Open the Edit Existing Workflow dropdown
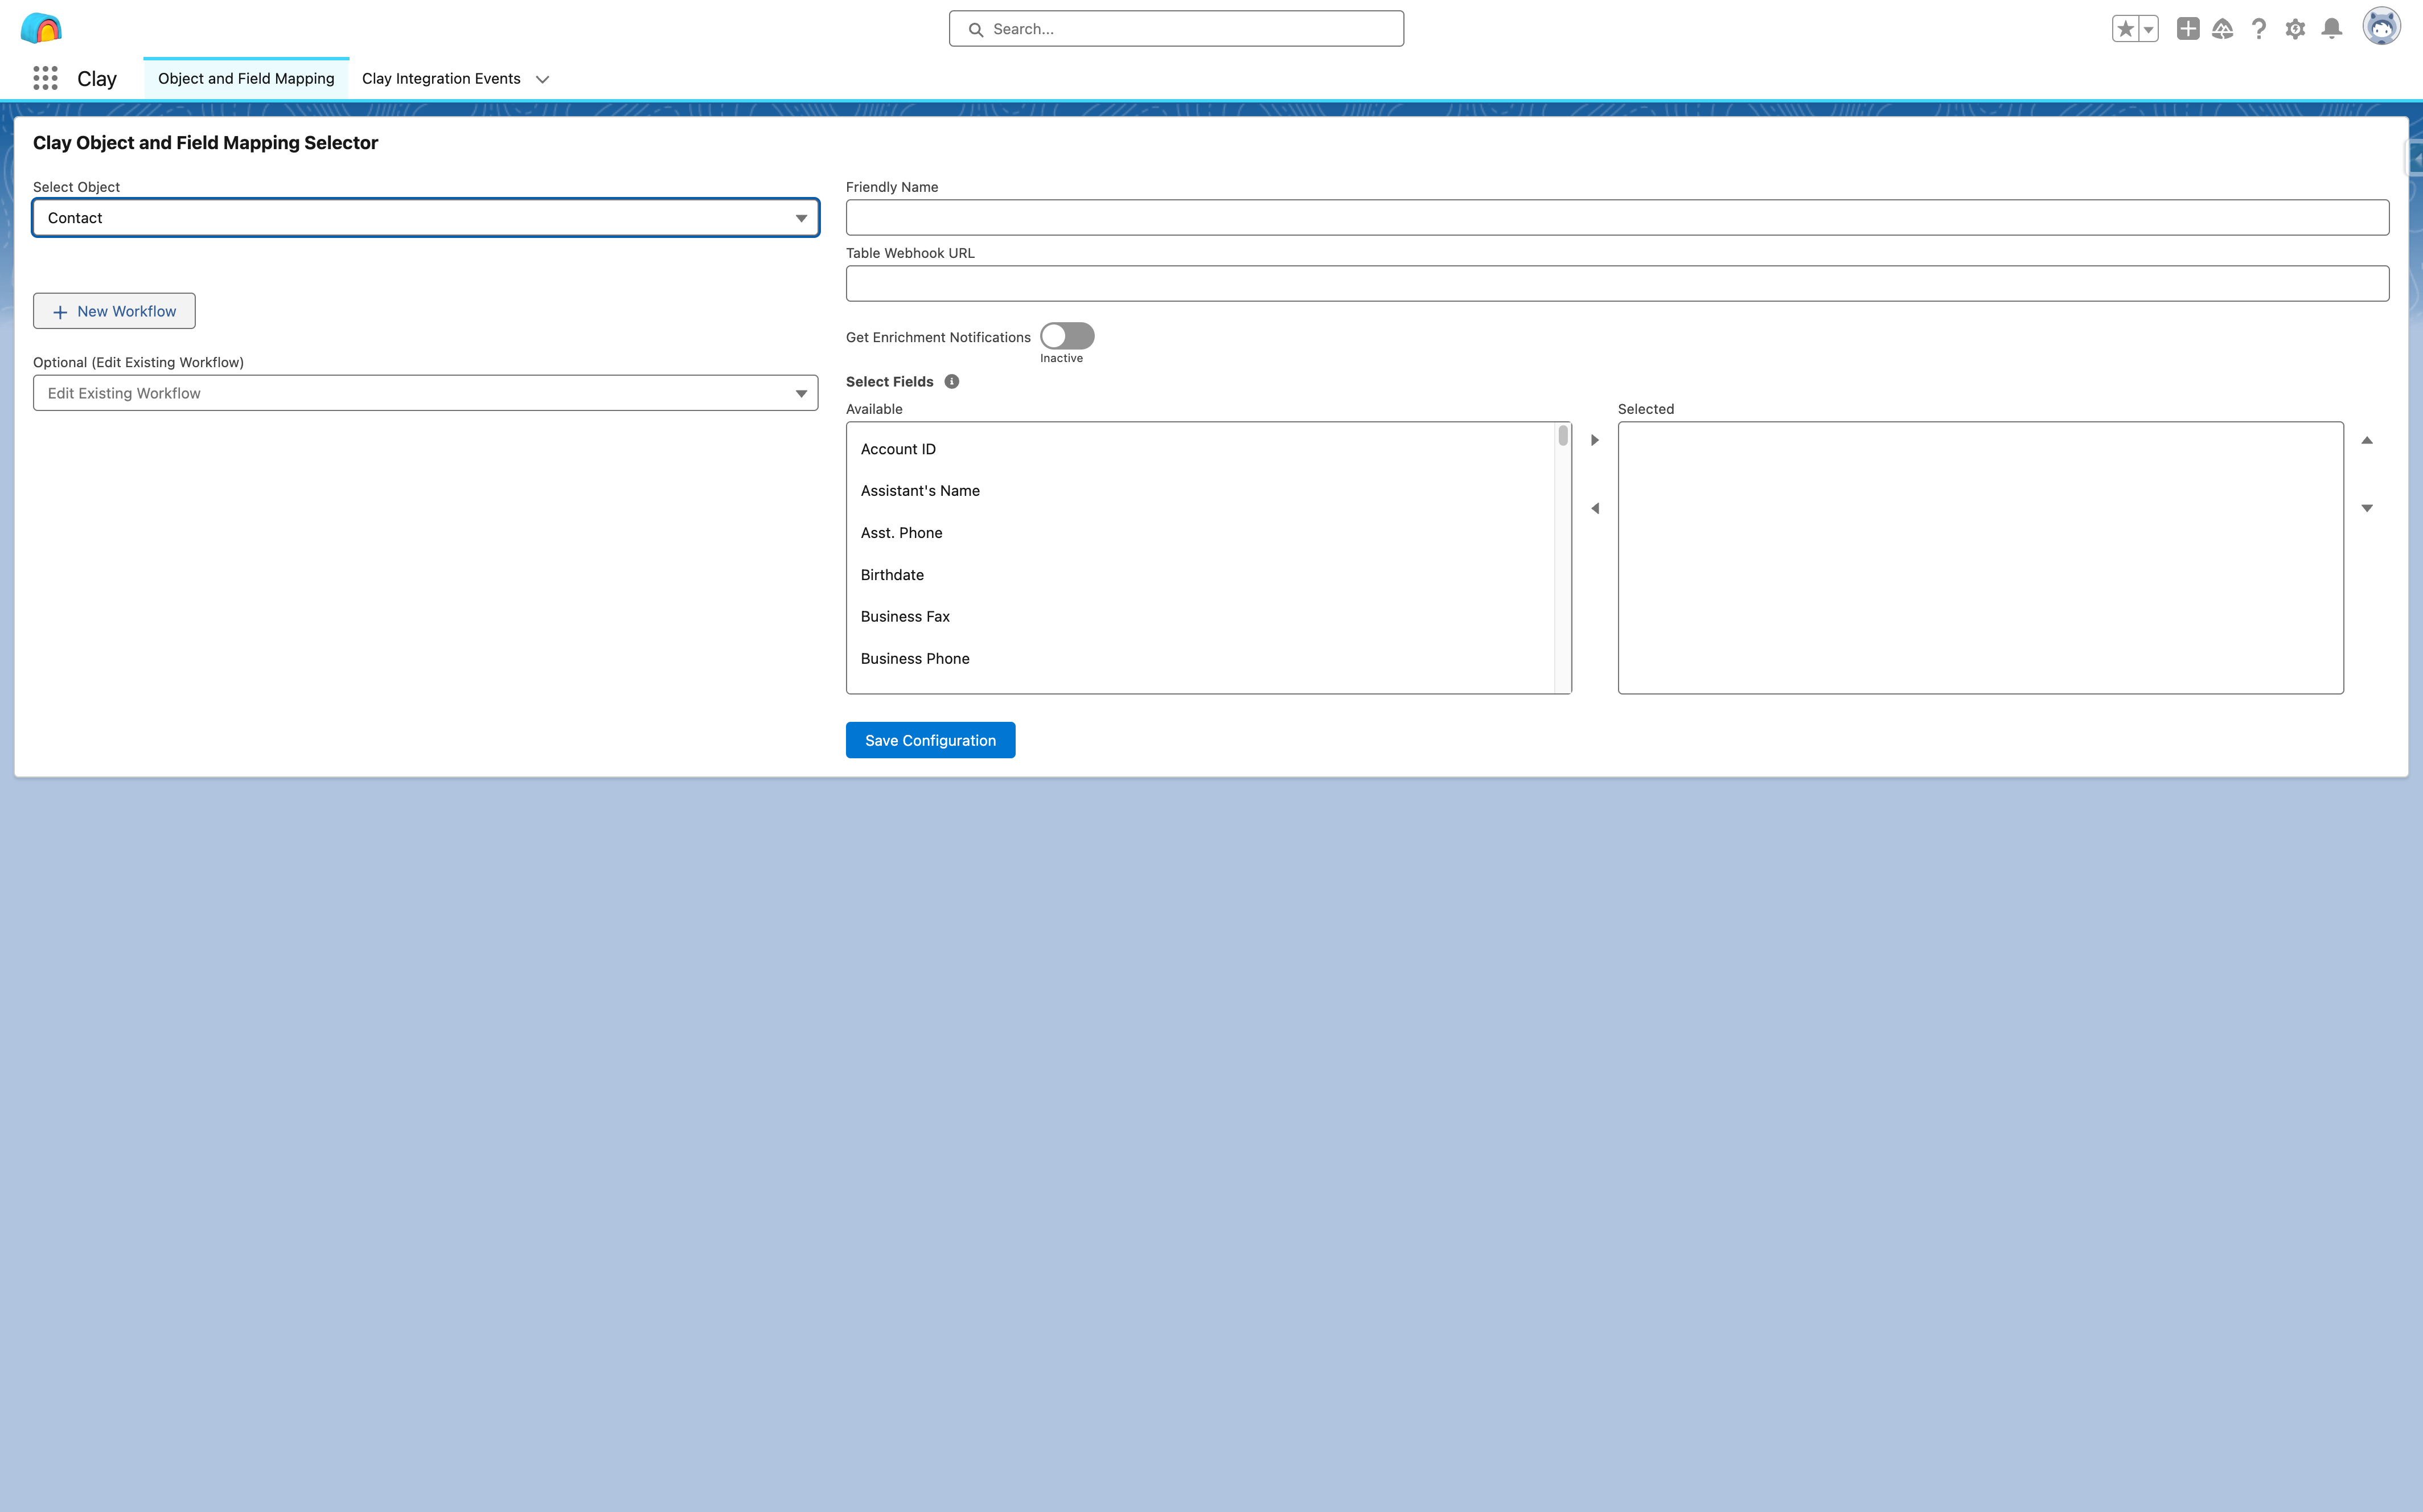The image size is (2423, 1512). coord(426,393)
